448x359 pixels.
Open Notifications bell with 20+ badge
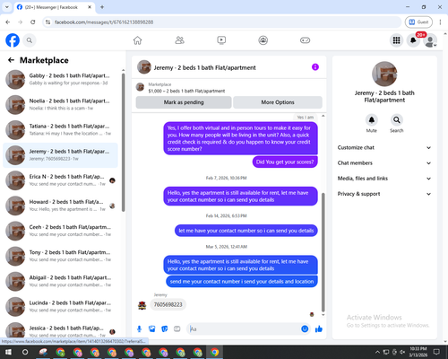413,40
